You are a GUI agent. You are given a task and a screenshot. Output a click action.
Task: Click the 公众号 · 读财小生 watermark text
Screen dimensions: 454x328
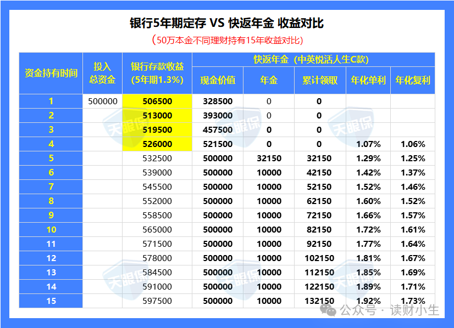pos(389,311)
